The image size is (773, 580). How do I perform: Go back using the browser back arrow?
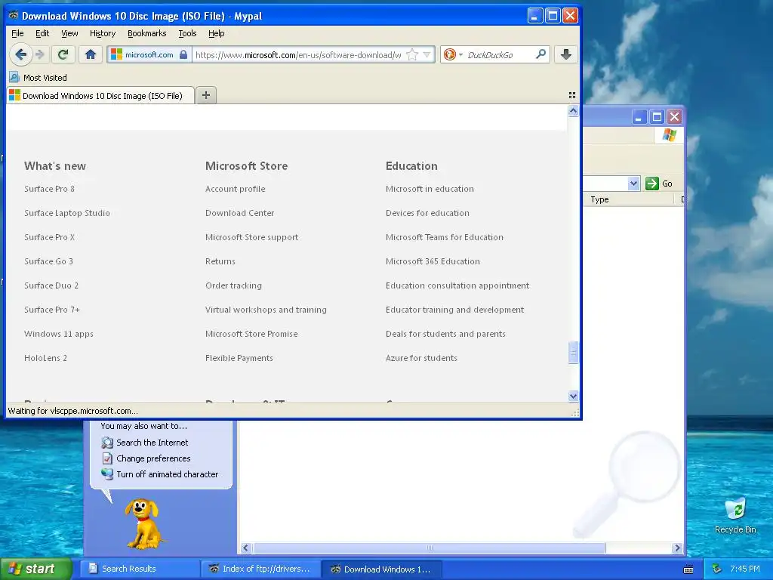[x=20, y=54]
